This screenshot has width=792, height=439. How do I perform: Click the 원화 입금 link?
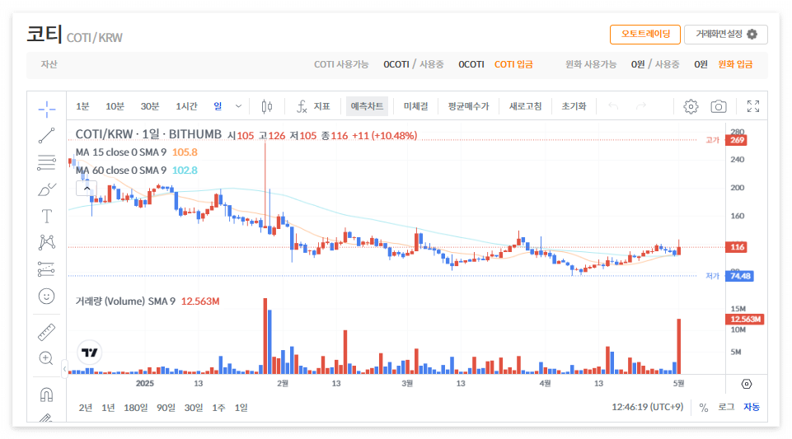pyautogui.click(x=735, y=64)
